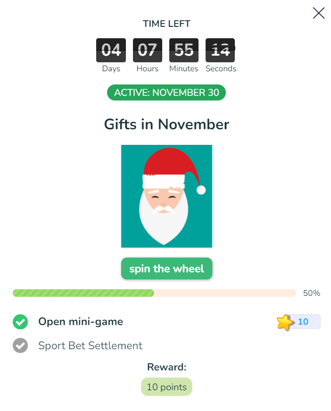
Task: Select the Sport Bet Settlement task
Action: tap(90, 345)
